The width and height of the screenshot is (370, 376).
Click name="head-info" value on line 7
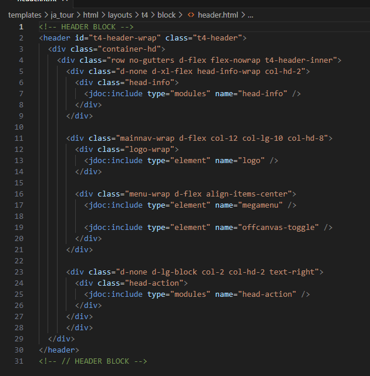(263, 93)
